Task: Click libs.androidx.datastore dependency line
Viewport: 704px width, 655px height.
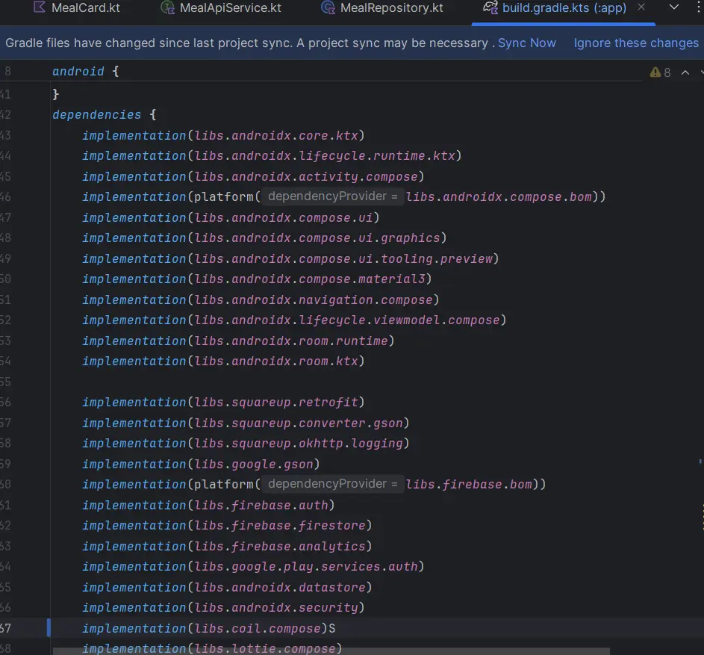Action: pyautogui.click(x=227, y=587)
